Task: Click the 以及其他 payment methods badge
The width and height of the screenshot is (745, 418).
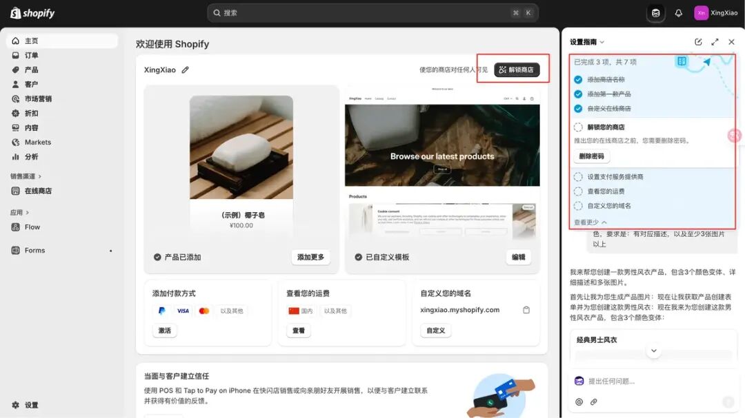Action: tap(231, 311)
